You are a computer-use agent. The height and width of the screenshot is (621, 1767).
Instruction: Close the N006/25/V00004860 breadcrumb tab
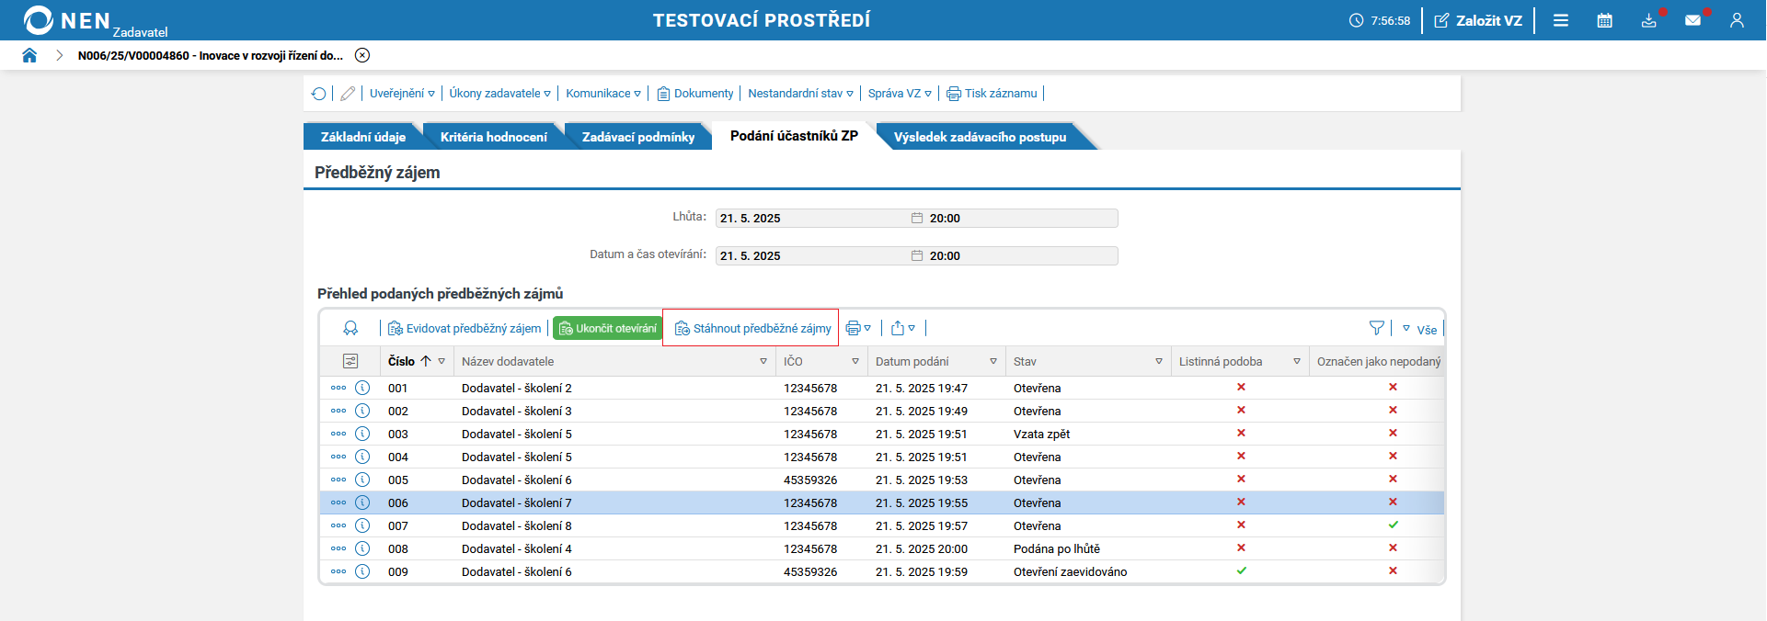tap(362, 55)
